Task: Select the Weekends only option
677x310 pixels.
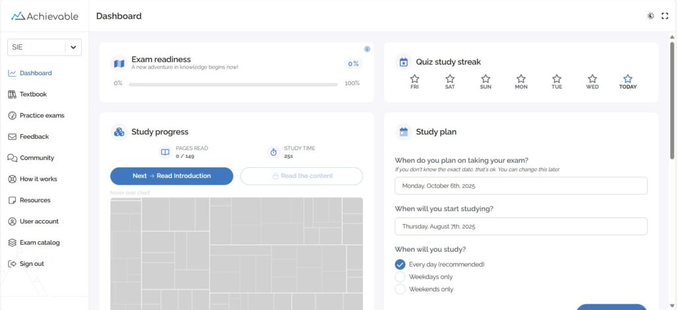Action: click(400, 290)
